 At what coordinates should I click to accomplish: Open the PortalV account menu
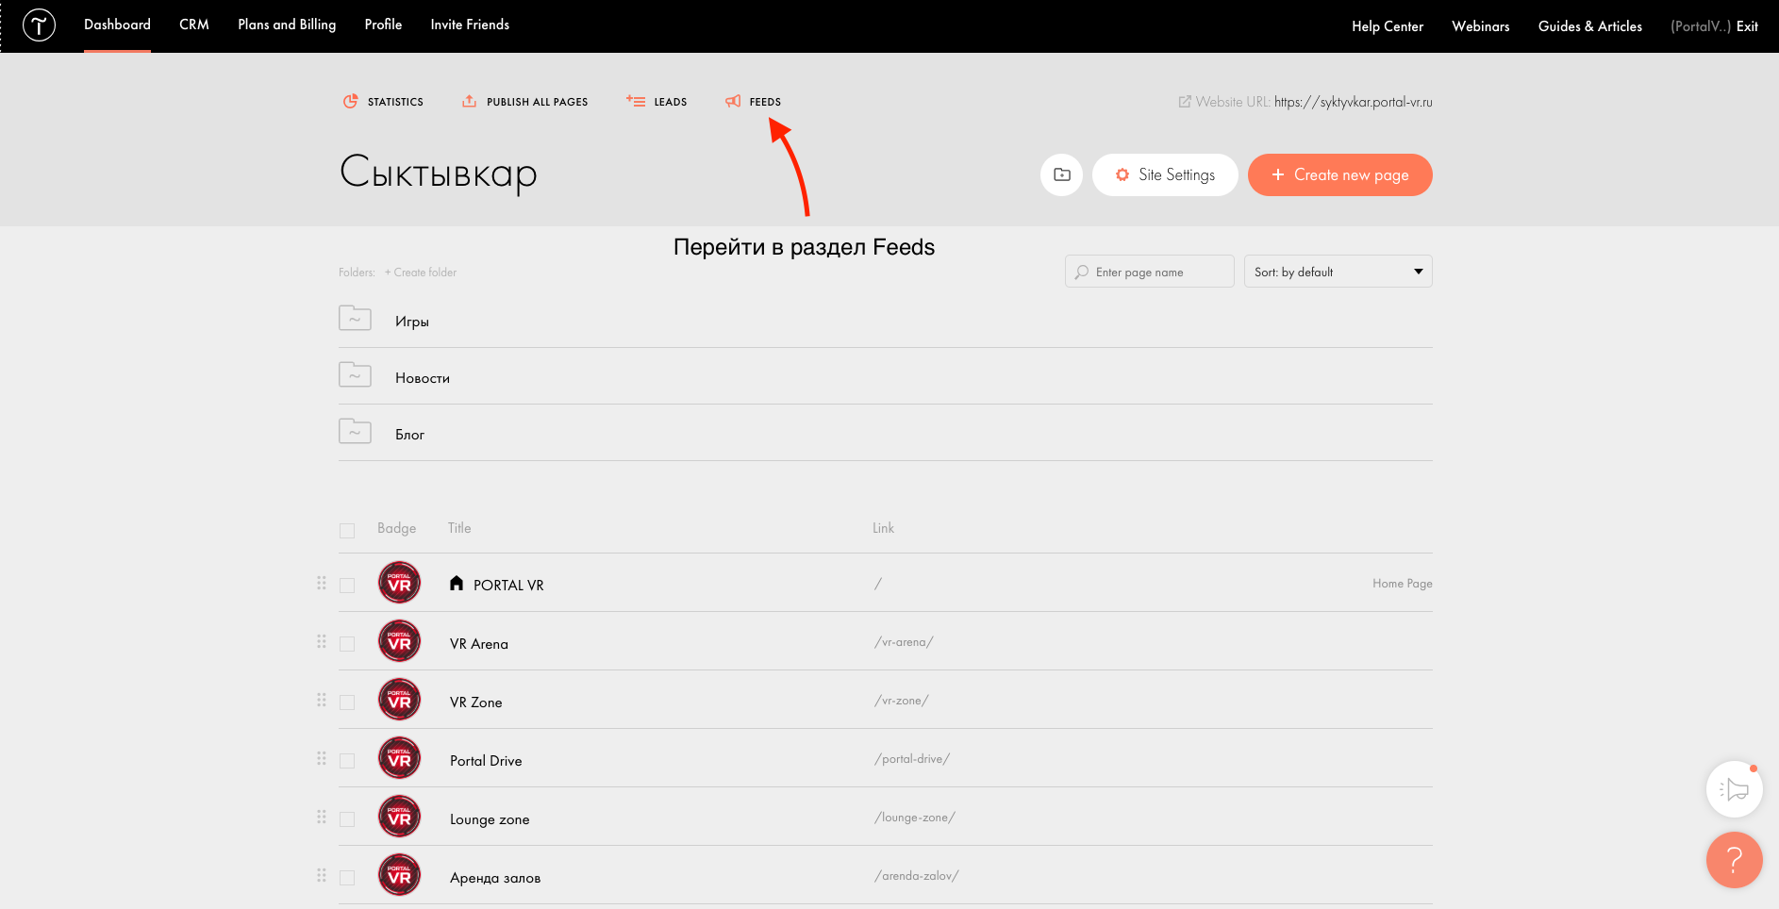[1700, 26]
